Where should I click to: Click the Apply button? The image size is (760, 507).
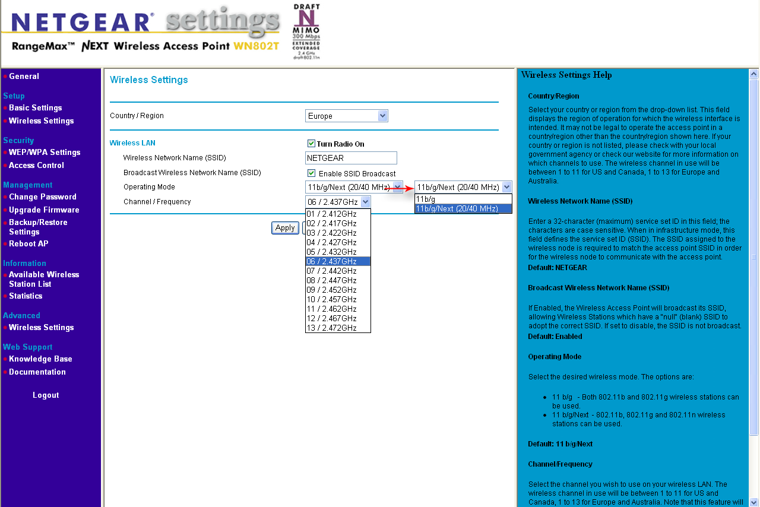285,228
